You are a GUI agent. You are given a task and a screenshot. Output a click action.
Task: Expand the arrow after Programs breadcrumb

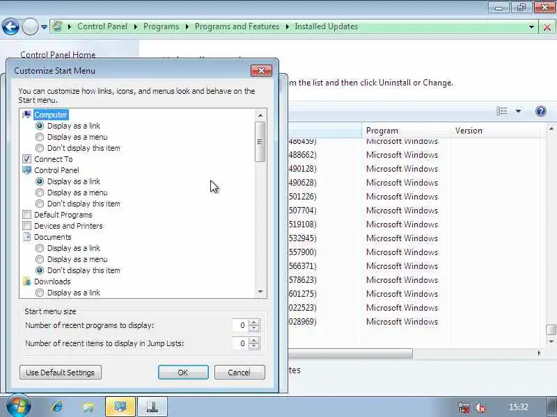[x=187, y=26]
